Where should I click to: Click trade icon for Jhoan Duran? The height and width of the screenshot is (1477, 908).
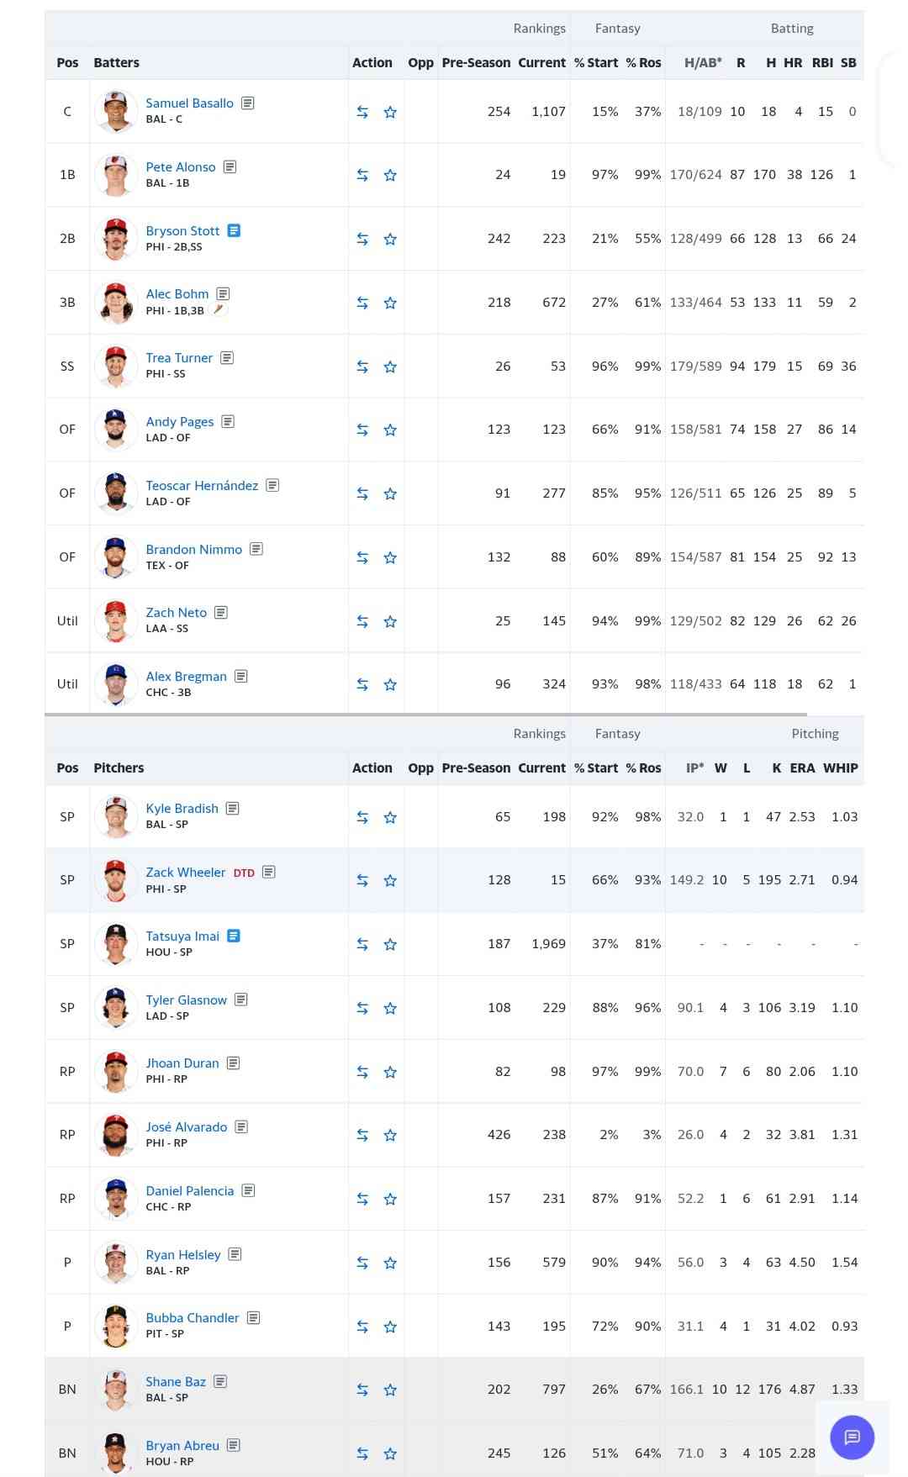tap(362, 1072)
